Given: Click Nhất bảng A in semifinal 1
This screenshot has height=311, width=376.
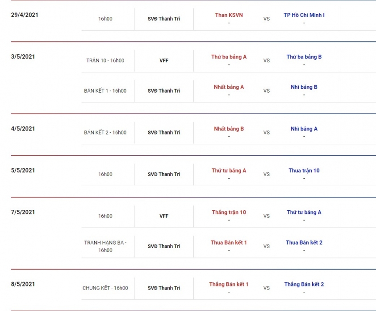Looking at the screenshot, I should coord(229,87).
